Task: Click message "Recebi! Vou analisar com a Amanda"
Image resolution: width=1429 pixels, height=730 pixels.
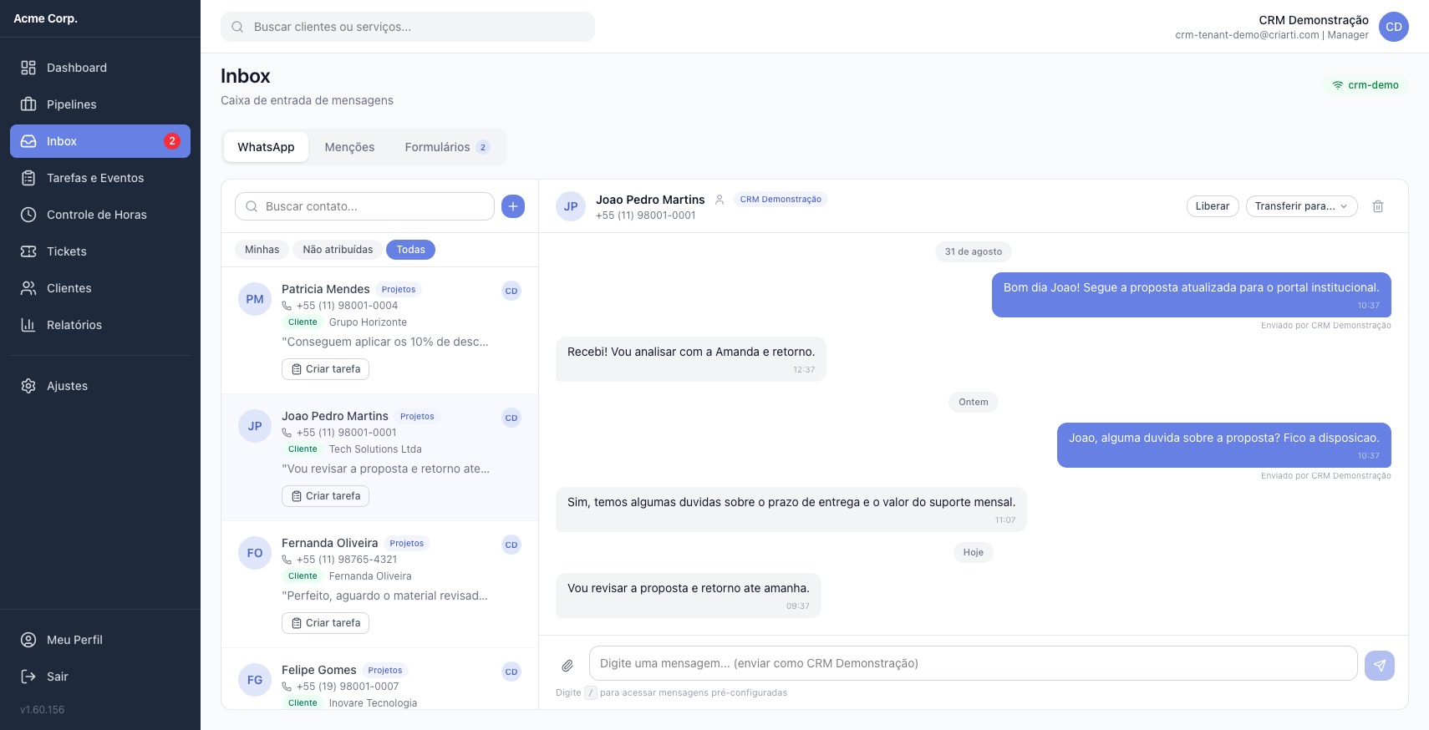Action: click(691, 359)
